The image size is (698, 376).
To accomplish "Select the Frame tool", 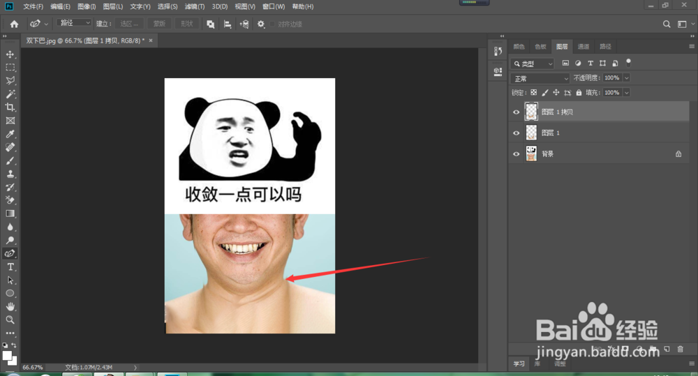I will click(x=10, y=121).
